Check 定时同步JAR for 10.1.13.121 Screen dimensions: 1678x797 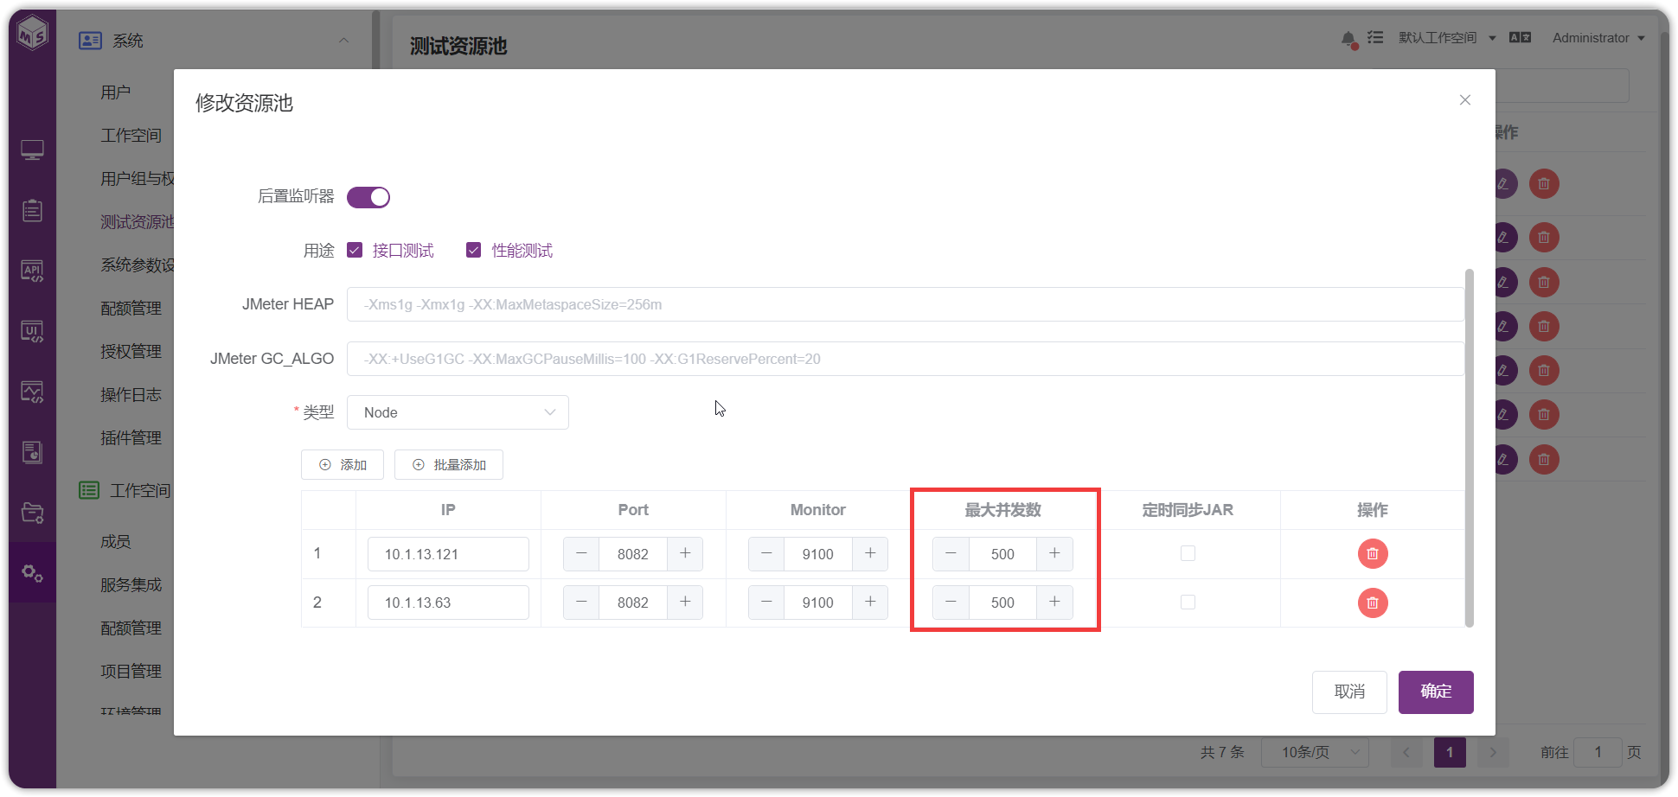(1188, 553)
